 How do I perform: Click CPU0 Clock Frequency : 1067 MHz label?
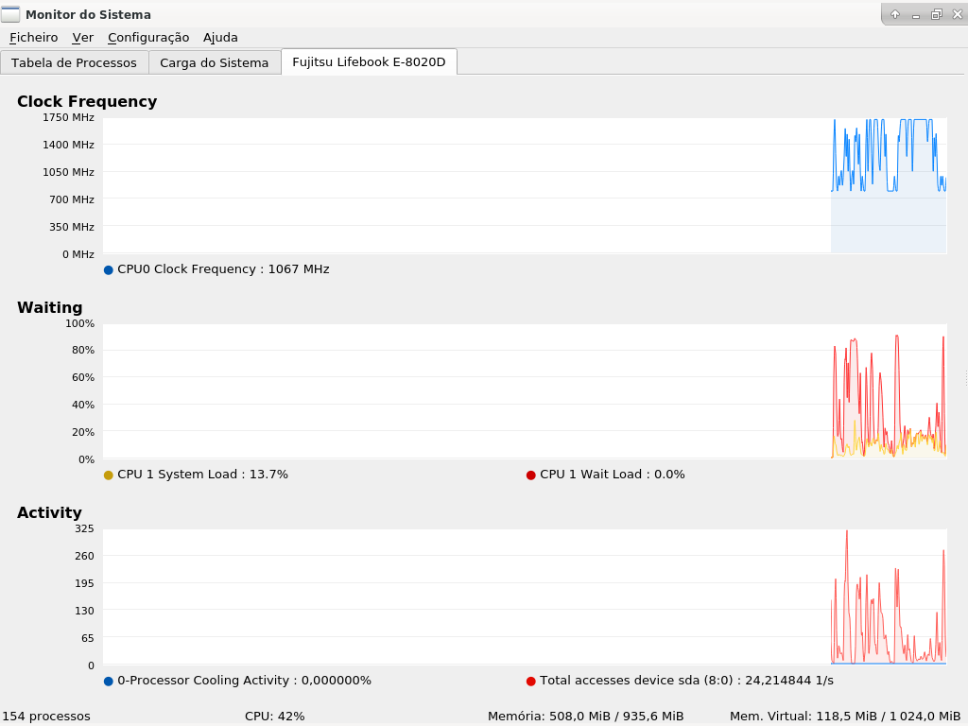[223, 269]
